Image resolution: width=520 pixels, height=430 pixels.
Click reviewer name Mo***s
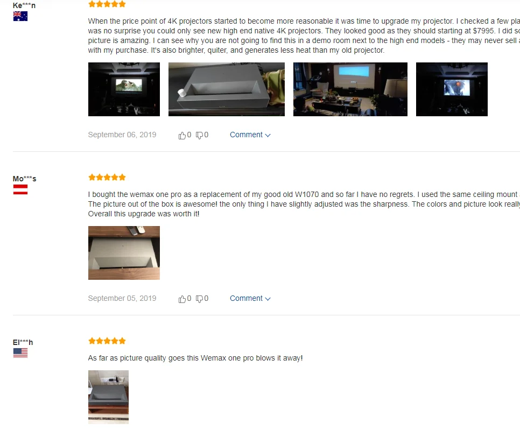click(25, 179)
